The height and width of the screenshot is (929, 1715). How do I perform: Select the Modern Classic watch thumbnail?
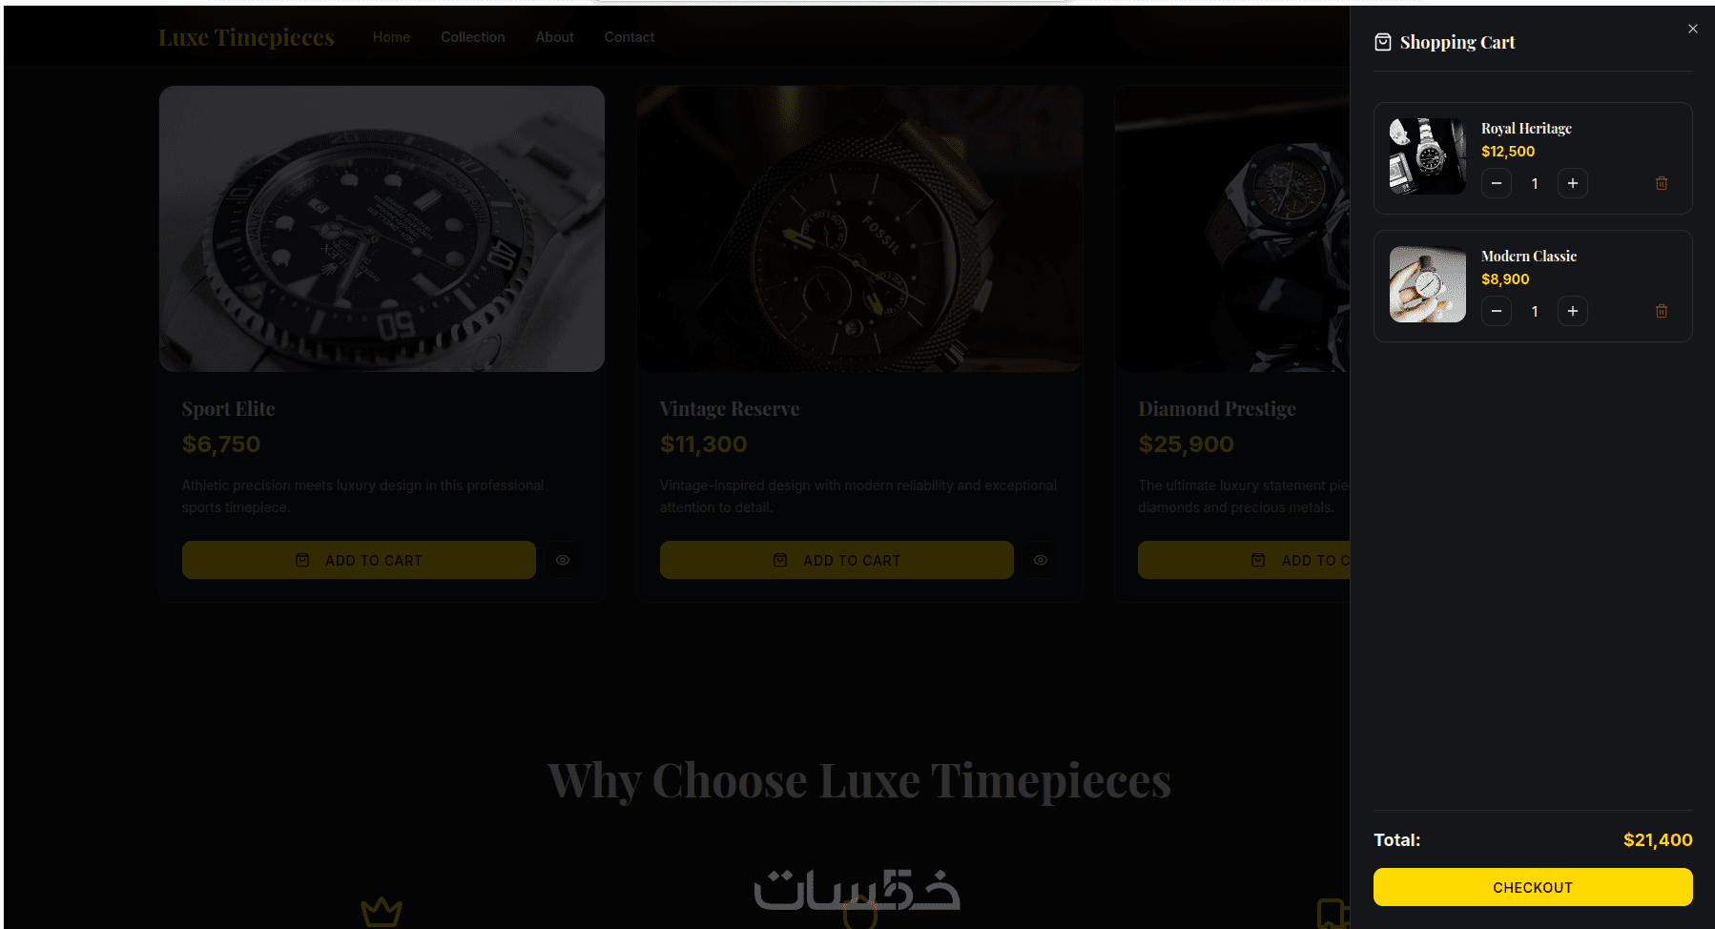pos(1428,284)
